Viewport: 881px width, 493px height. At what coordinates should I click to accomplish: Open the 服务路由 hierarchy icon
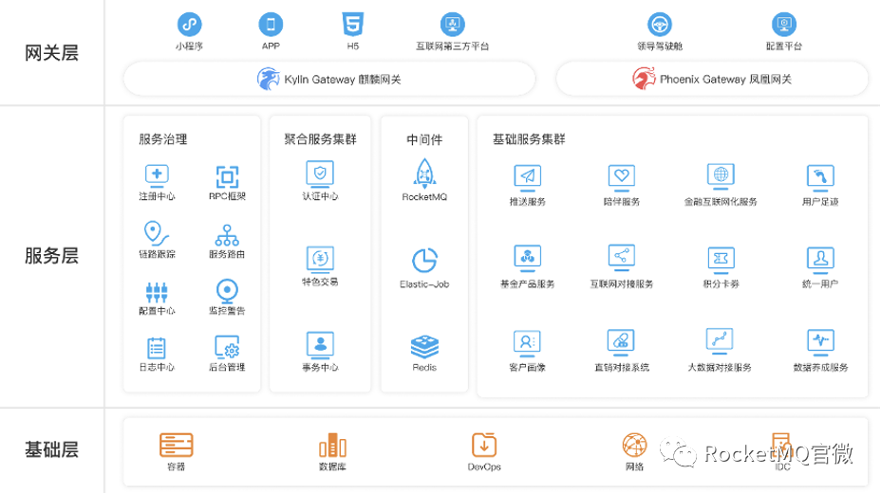[x=227, y=235]
